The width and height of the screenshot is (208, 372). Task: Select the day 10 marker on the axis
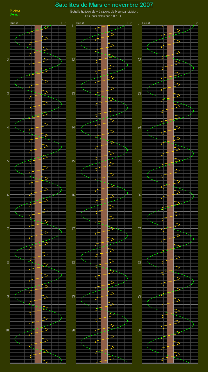click(7, 330)
